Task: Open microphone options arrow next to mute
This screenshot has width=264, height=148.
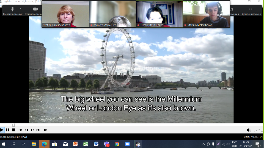Action: (x=21, y=8)
